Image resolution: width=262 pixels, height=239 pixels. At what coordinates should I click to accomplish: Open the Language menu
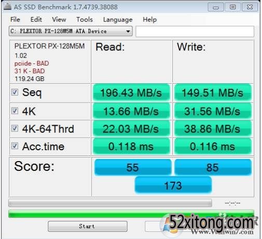point(118,20)
